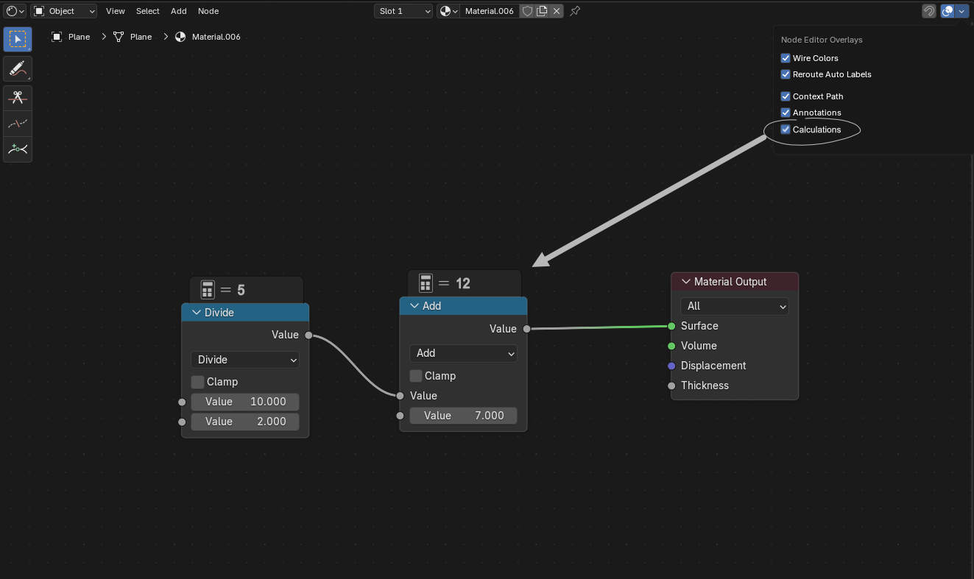Image resolution: width=974 pixels, height=579 pixels.
Task: Unlink Material.006 with the X icon
Action: click(x=557, y=11)
